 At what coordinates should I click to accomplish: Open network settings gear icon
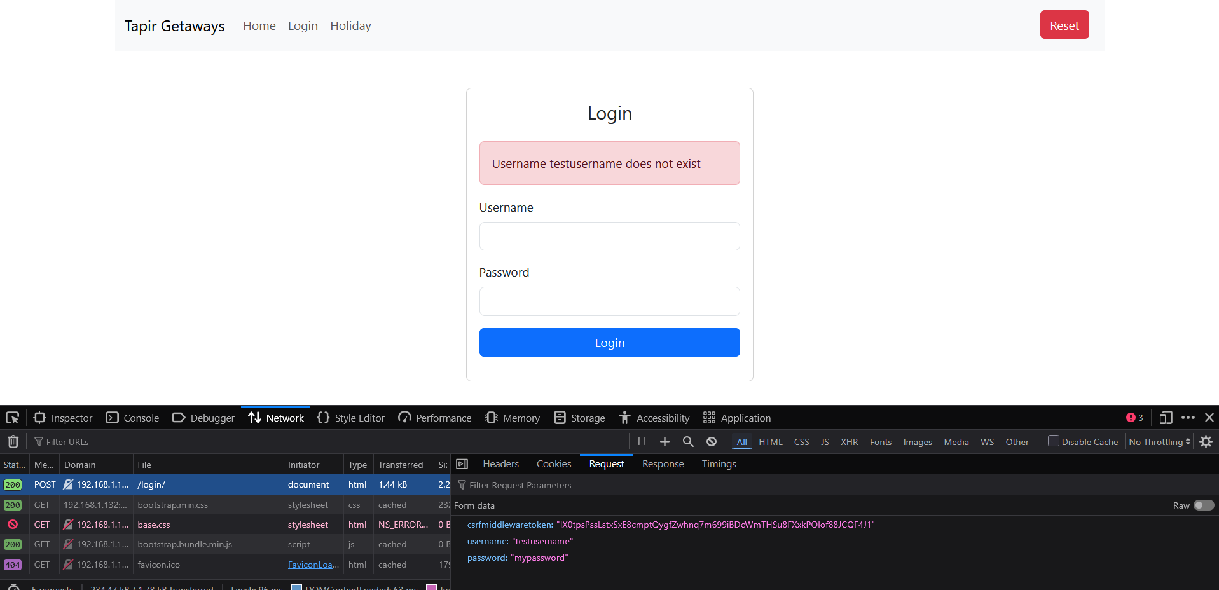1206,442
